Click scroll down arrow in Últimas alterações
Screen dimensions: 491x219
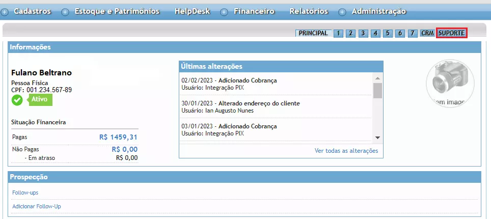(x=377, y=138)
